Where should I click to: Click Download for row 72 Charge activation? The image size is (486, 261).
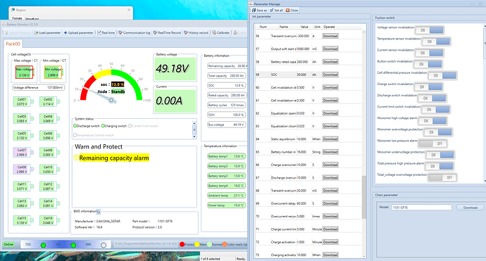[x=330, y=242]
